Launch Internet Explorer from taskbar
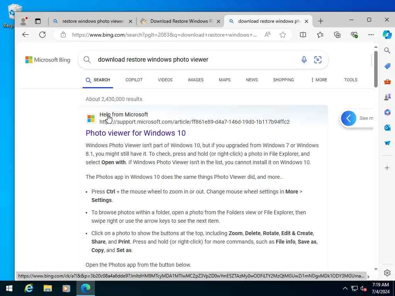 coord(29,288)
